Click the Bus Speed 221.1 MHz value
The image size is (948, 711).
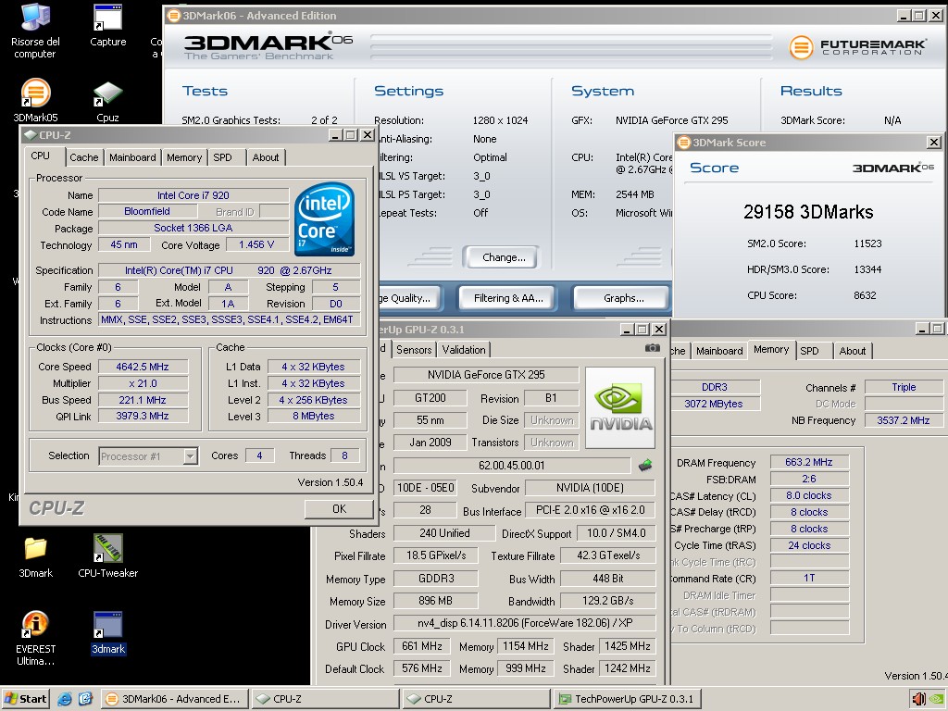(143, 400)
